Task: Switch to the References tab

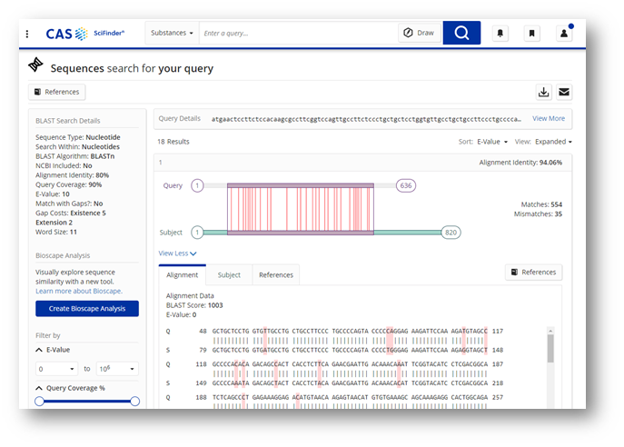Action: tap(276, 275)
